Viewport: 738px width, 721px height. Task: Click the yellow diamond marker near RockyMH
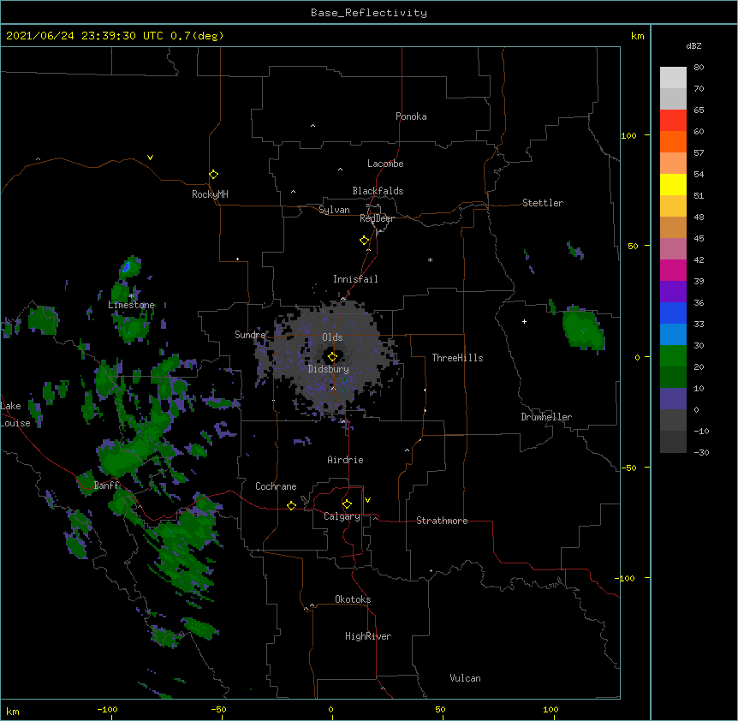coord(213,174)
